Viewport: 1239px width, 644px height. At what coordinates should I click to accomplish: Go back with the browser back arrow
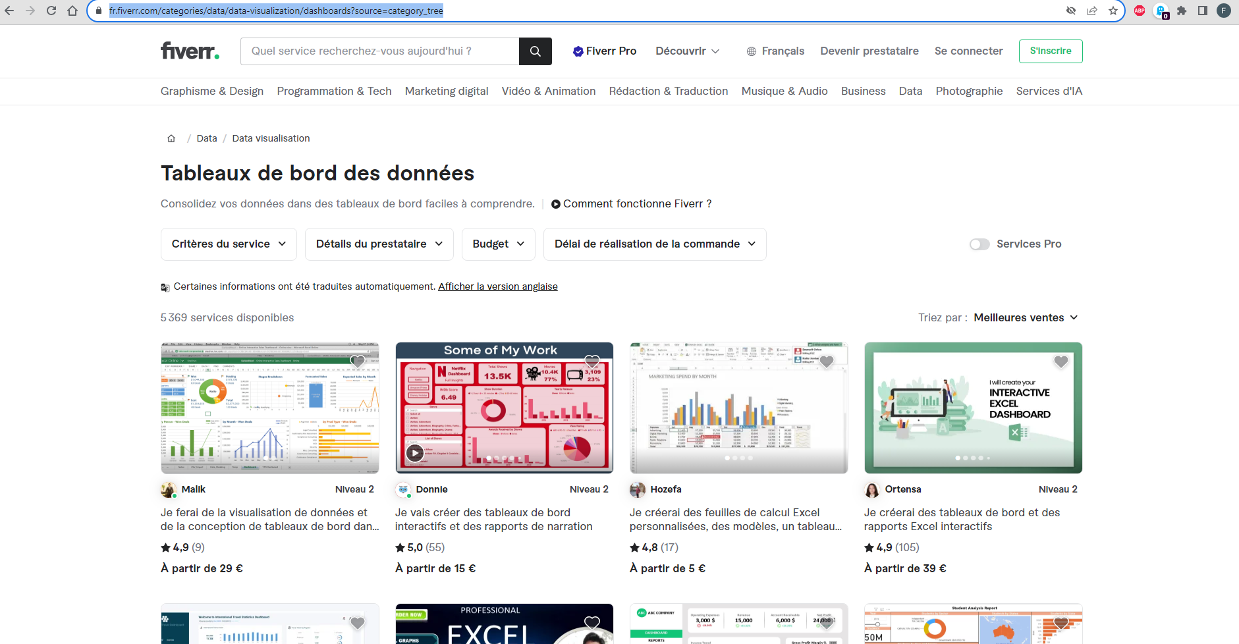tap(9, 11)
